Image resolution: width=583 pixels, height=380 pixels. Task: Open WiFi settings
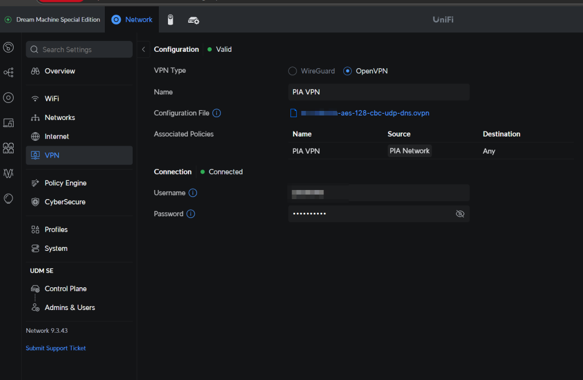(x=79, y=98)
